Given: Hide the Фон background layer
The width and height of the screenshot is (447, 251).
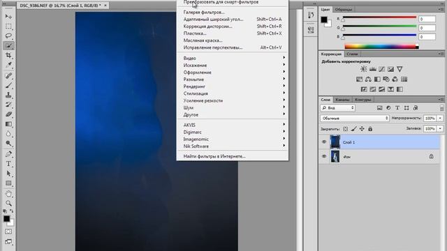Looking at the screenshot, I should pos(324,156).
